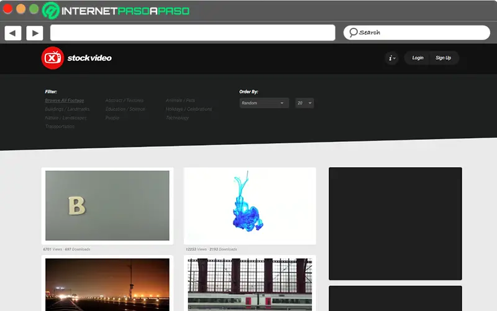Filter by Nature / Landscapes
Image resolution: width=497 pixels, height=311 pixels.
(66, 118)
